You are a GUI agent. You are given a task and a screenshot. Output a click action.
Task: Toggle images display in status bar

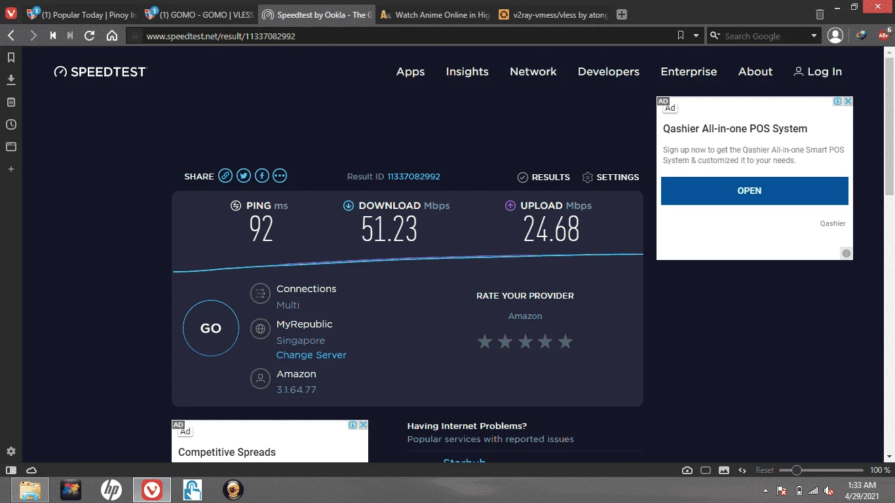724,470
